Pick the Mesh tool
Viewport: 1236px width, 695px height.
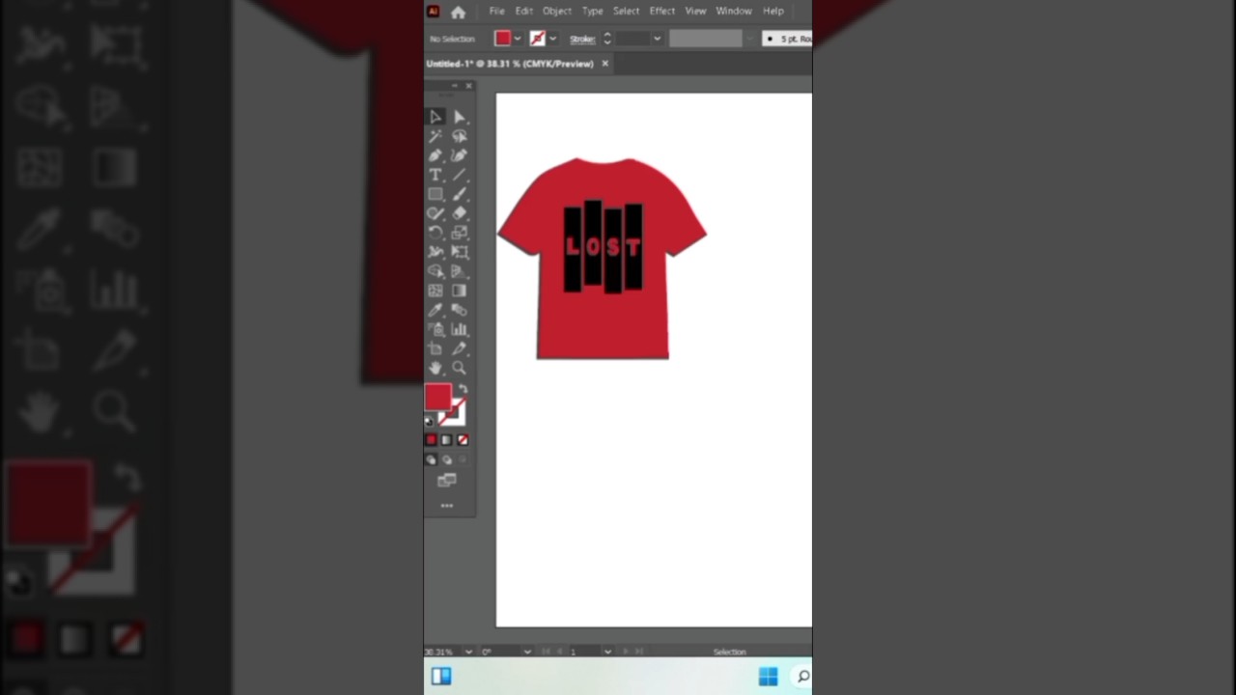pos(435,291)
